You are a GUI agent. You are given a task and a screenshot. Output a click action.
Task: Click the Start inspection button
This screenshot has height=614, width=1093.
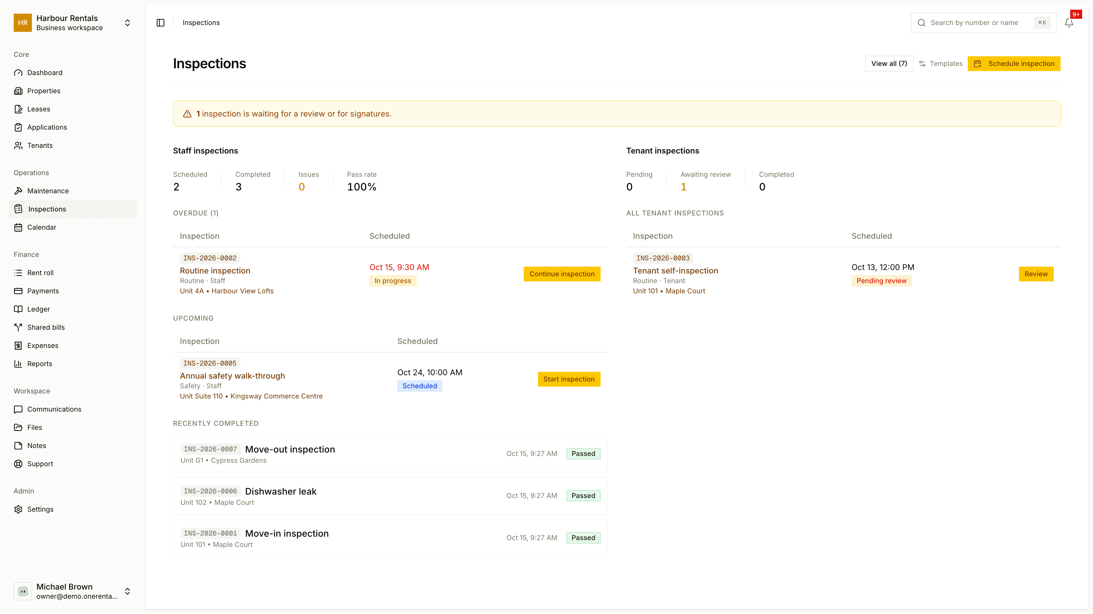(x=569, y=379)
